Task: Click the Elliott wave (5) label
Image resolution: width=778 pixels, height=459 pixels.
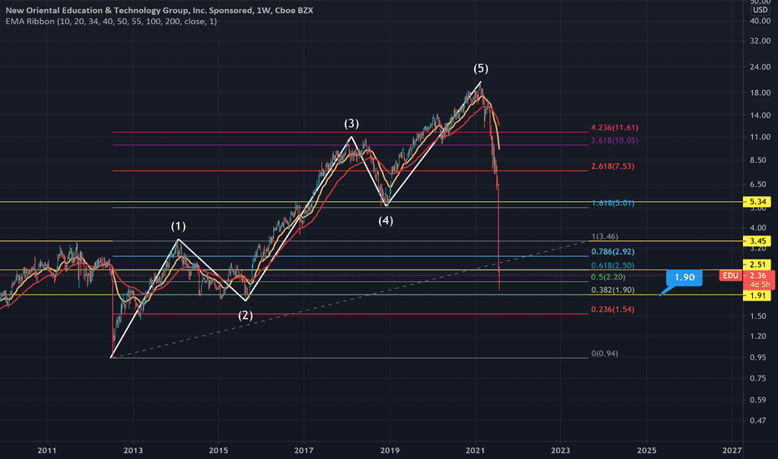Action: 481,68
